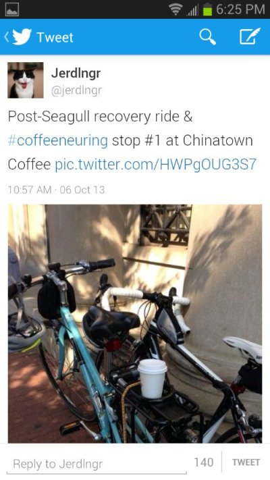The image size is (270, 480).
Task: Tap the Tweet title in header
Action: (55, 38)
